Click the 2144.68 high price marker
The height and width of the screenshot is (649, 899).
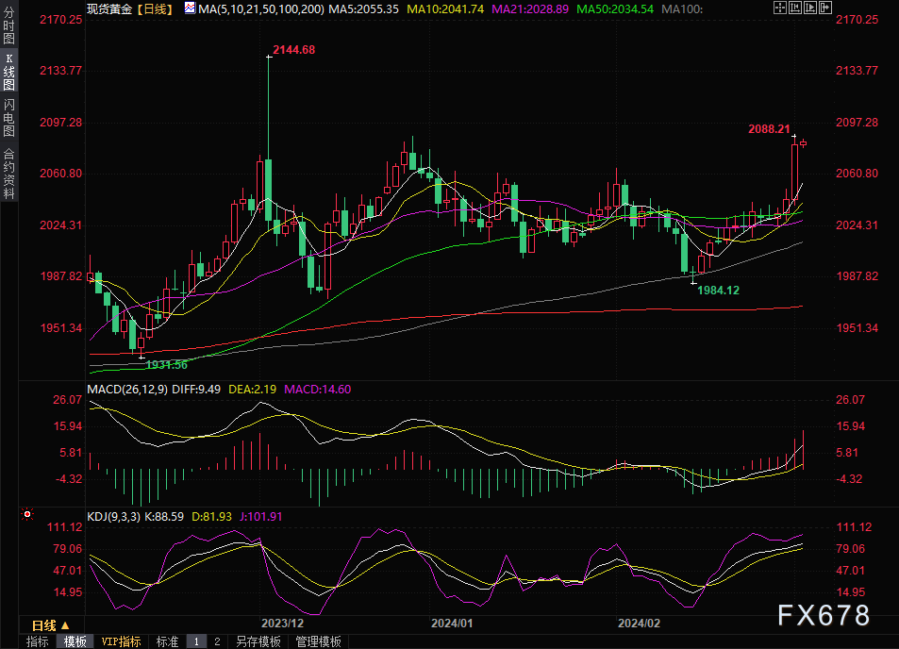[x=293, y=49]
